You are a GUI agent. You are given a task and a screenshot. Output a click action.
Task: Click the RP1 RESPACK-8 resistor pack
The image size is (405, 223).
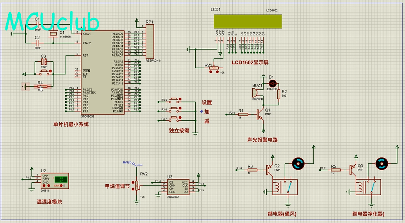pos(150,41)
